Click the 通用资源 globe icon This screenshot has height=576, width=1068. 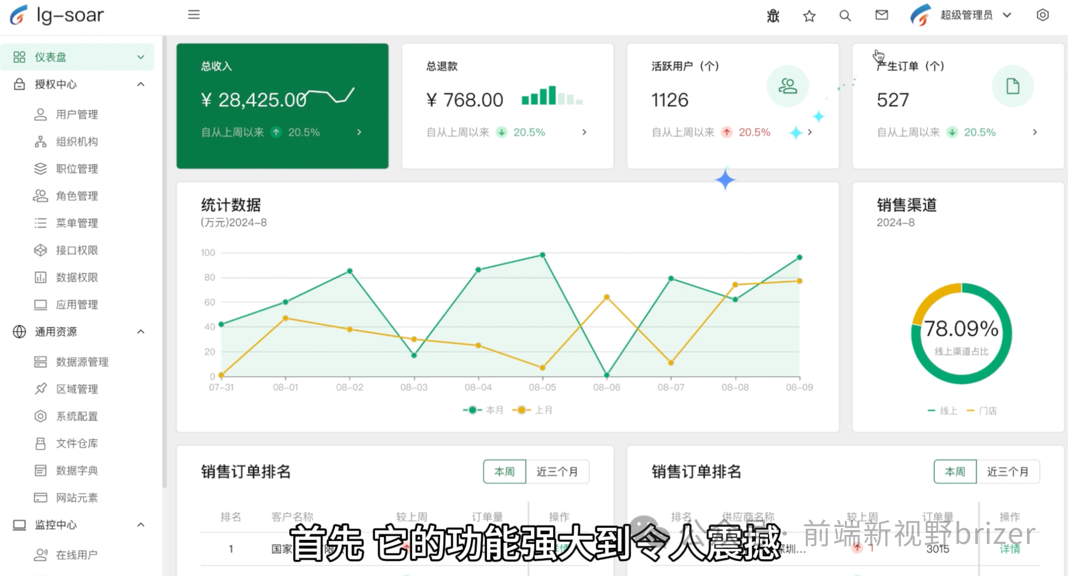coord(19,332)
